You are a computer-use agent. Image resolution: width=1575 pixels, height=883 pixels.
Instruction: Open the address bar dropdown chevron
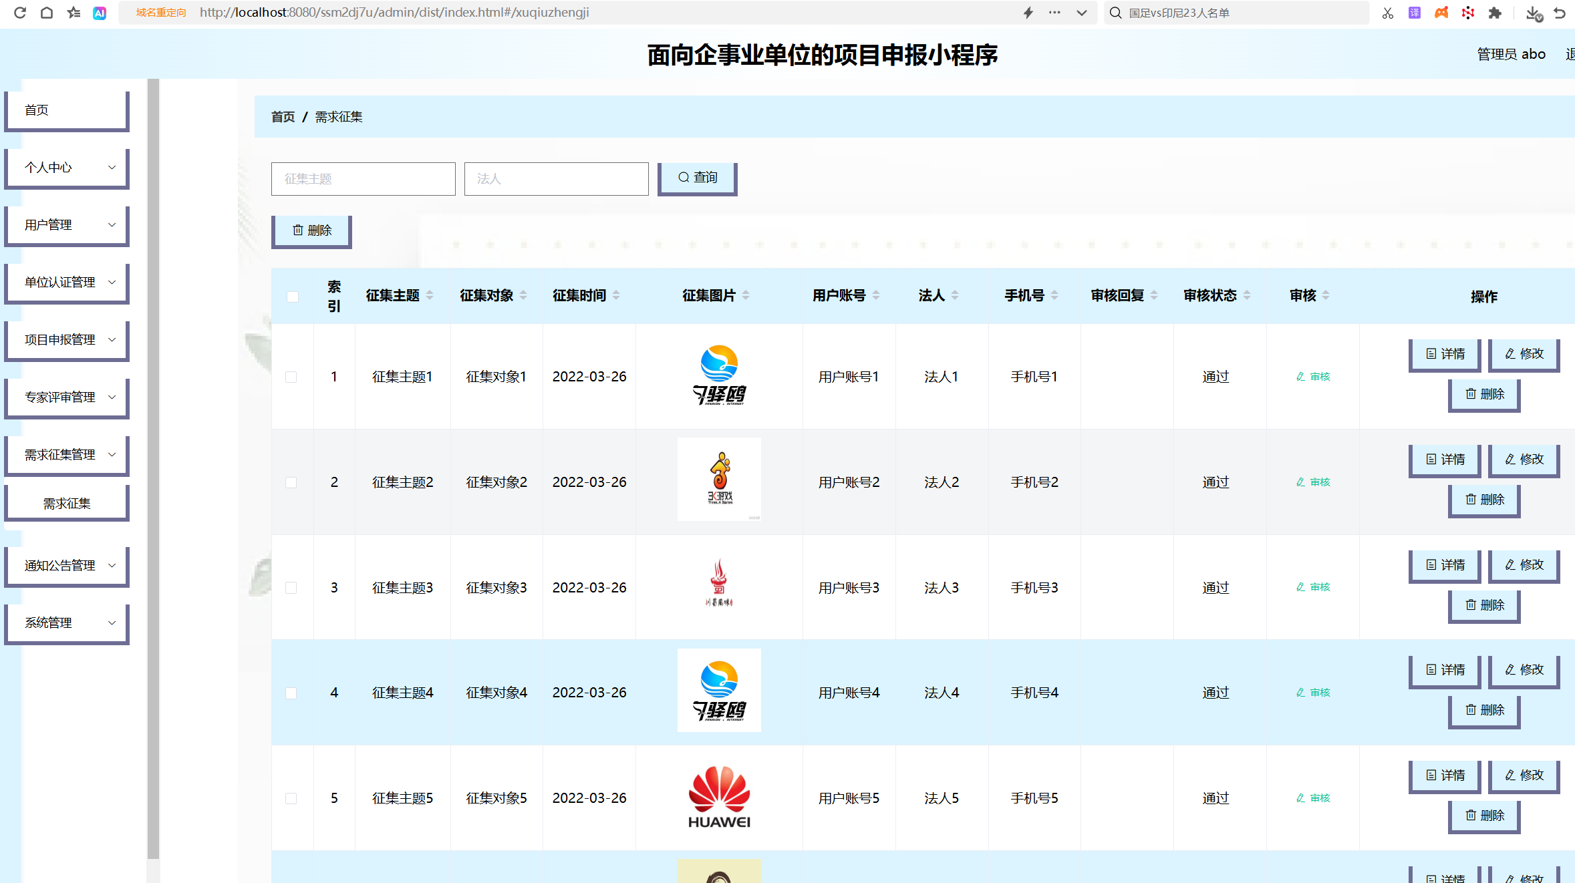pyautogui.click(x=1081, y=13)
